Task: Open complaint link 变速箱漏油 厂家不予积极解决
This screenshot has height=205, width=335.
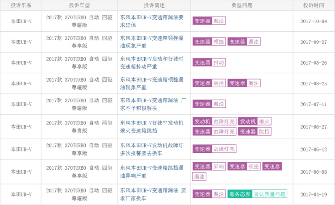Action: 153,104
